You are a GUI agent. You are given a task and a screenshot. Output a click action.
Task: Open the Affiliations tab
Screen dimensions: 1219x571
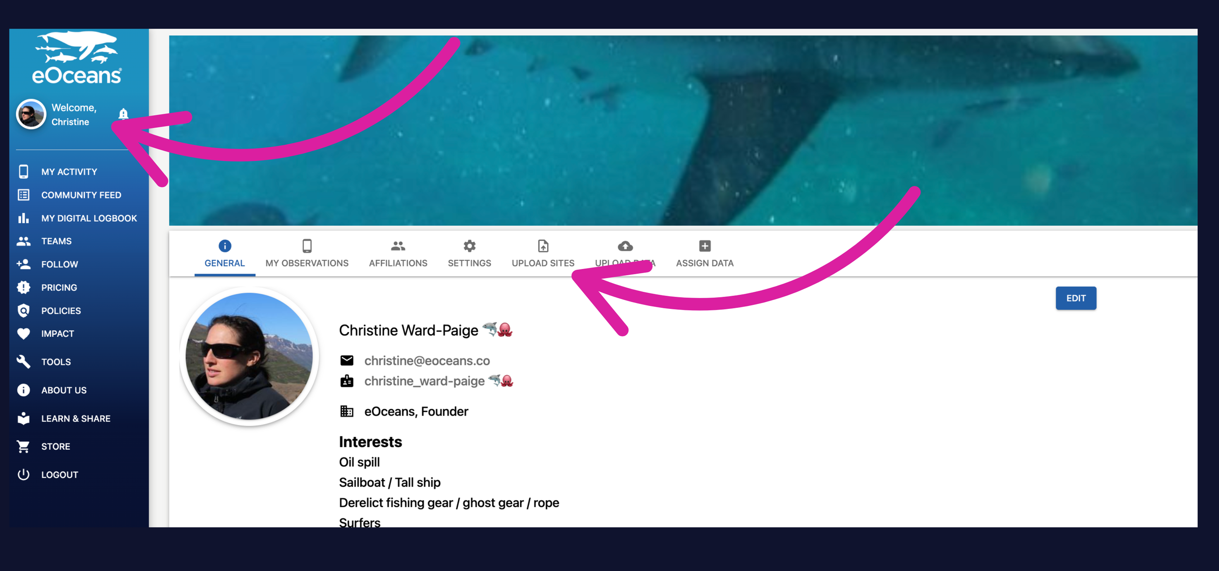tap(398, 254)
